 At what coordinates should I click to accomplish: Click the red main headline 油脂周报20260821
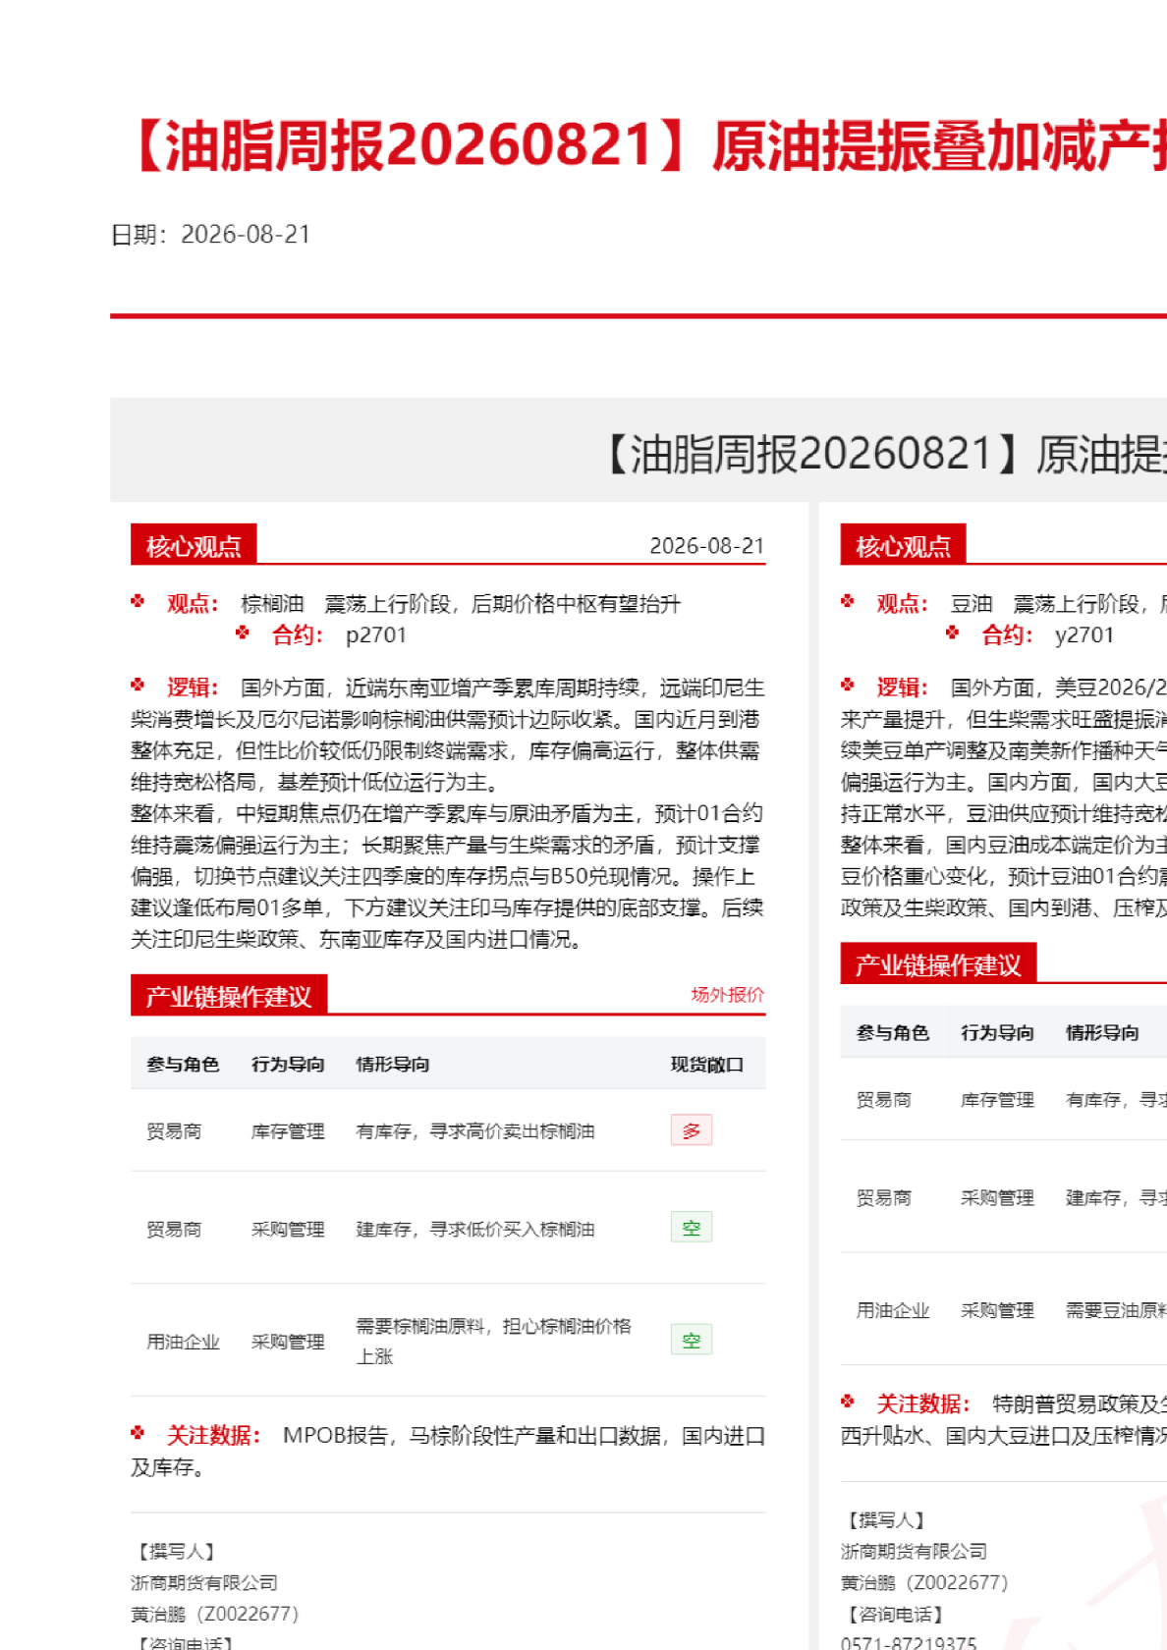[x=644, y=146]
